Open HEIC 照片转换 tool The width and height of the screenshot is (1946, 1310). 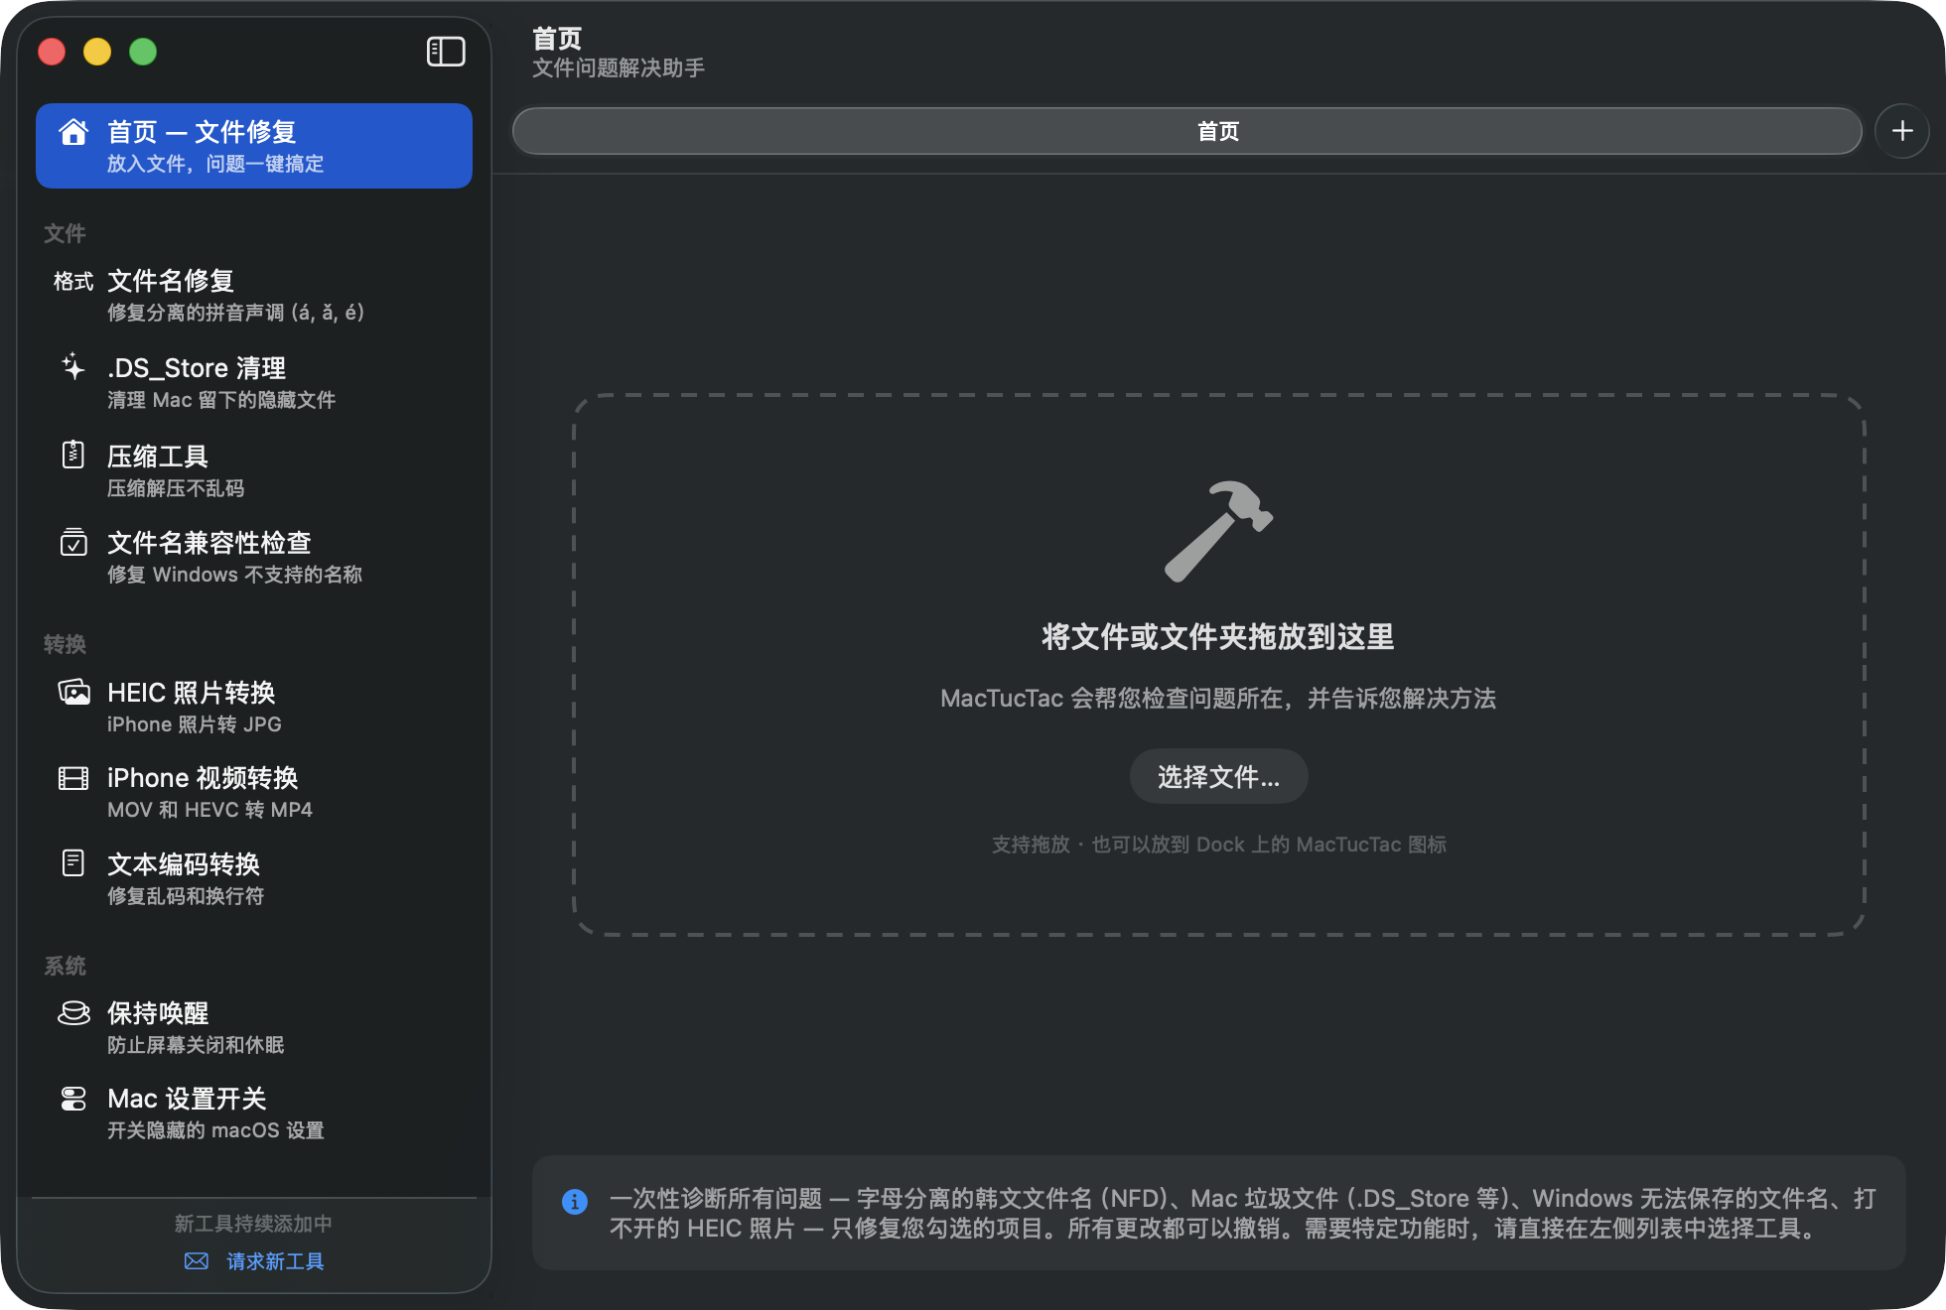point(254,707)
